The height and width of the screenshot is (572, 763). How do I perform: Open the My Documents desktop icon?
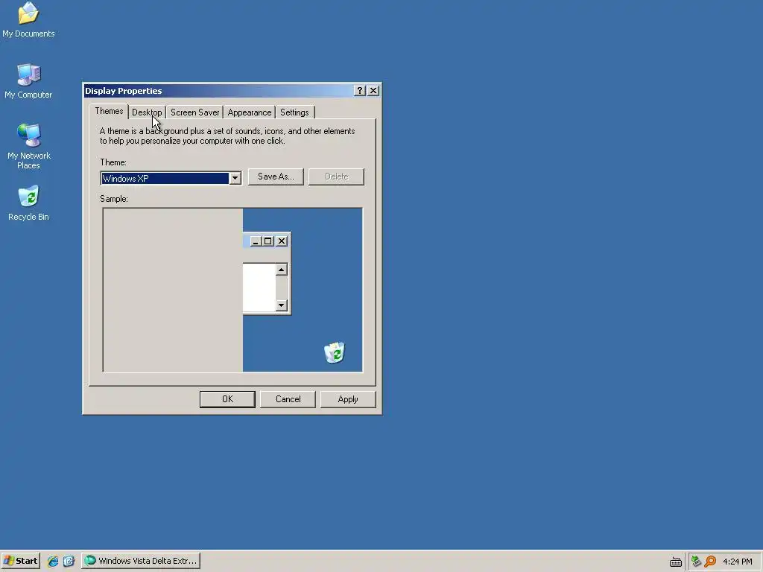(28, 20)
